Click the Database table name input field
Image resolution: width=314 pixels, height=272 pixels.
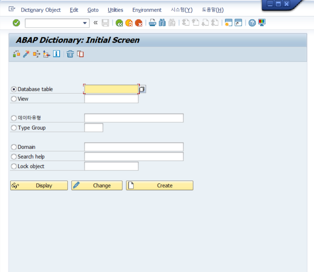click(111, 89)
